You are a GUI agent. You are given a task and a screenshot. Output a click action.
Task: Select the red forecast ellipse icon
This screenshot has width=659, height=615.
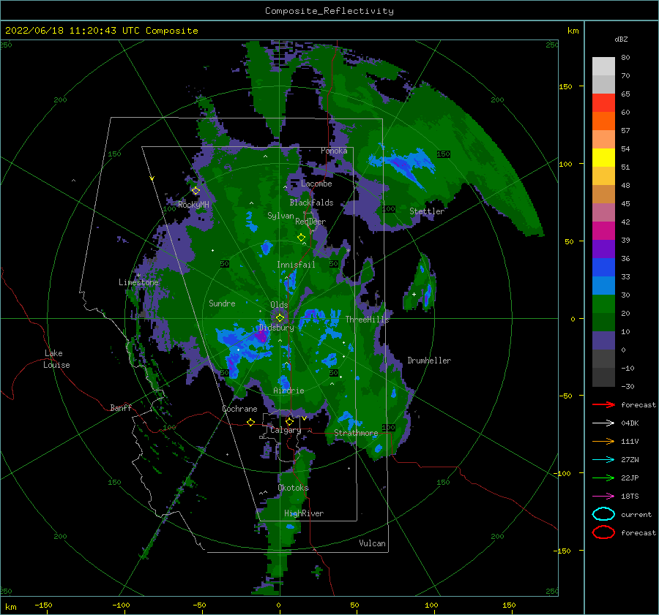(603, 532)
